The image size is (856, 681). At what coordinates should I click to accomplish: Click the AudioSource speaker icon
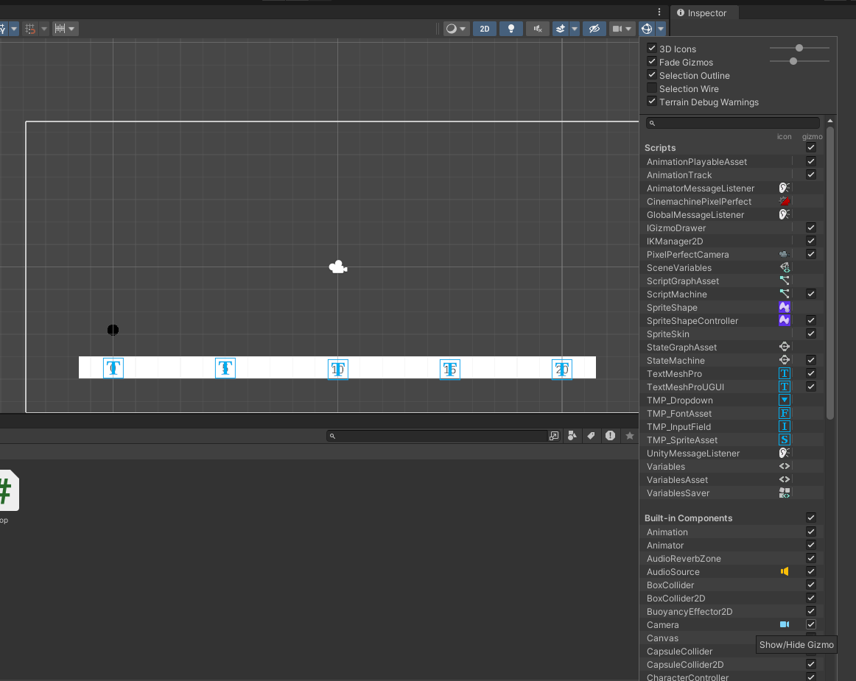(785, 572)
